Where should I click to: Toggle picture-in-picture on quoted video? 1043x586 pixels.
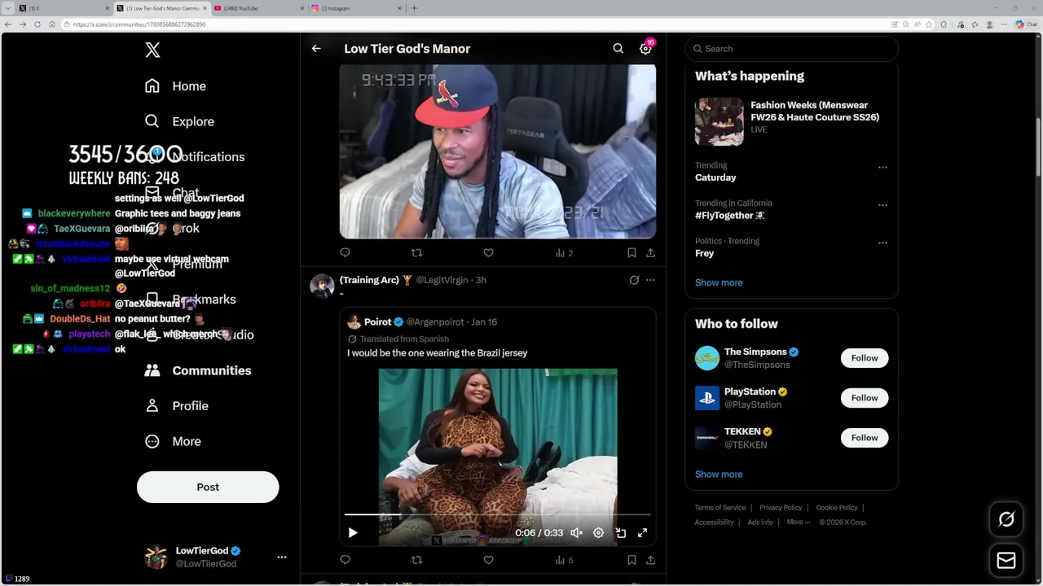[620, 533]
